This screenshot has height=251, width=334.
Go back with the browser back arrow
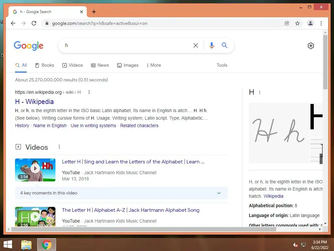click(x=13, y=23)
